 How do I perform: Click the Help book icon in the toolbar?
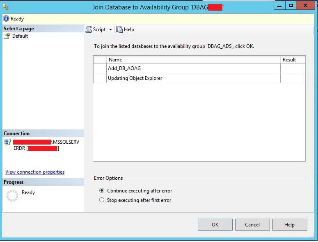(119, 29)
